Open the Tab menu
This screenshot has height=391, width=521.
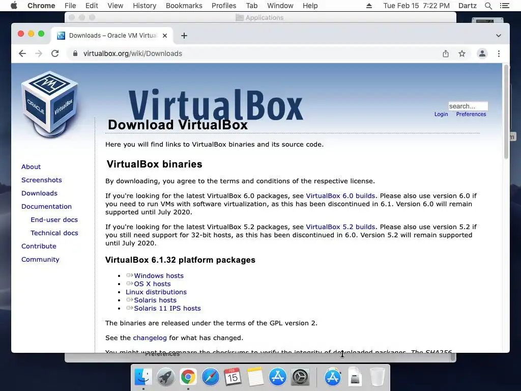251,6
